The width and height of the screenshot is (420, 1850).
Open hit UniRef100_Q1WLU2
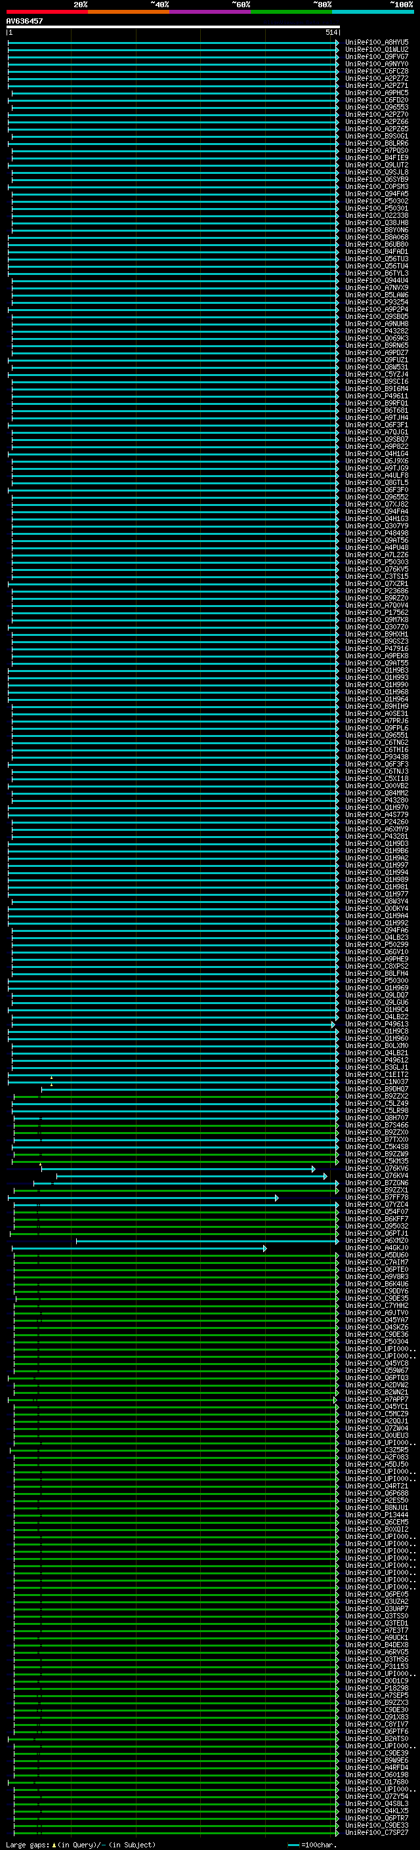376,50
